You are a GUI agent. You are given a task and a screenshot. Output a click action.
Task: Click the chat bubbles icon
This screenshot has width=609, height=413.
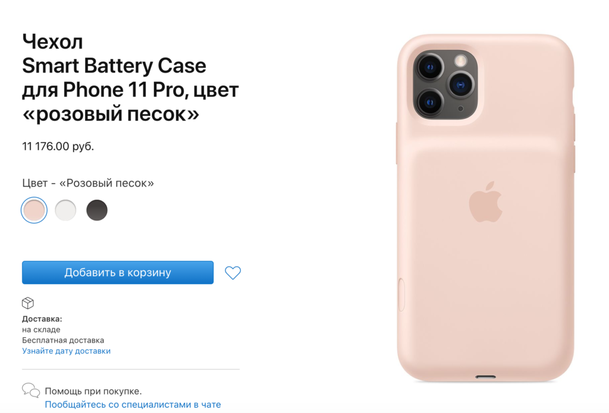(x=31, y=390)
